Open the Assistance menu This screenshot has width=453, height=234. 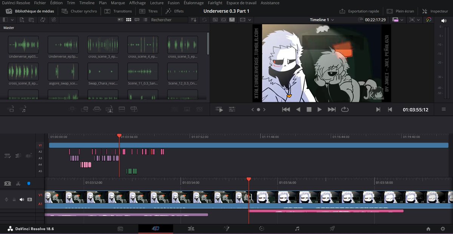click(270, 3)
